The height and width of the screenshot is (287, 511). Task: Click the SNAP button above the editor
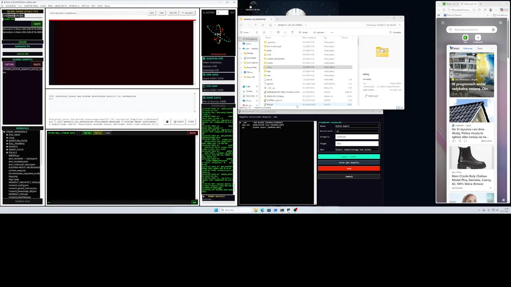click(162, 13)
